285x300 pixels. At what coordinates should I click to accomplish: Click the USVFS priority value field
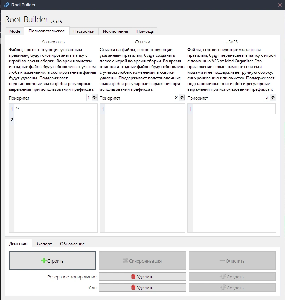click(268, 97)
